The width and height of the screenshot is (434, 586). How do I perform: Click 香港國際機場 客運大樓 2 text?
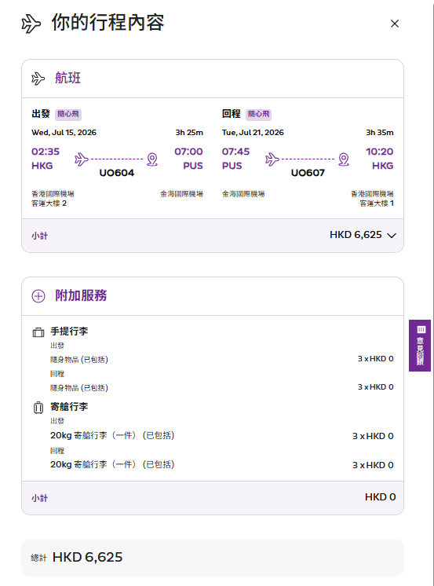[x=53, y=199]
